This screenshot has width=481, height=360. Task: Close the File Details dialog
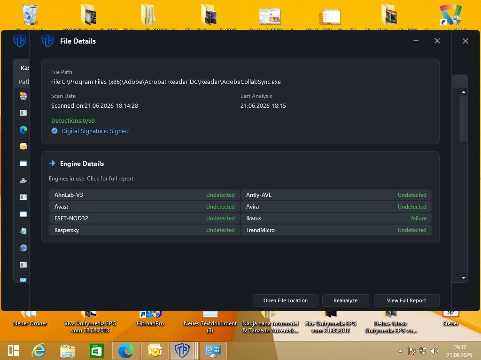point(437,41)
